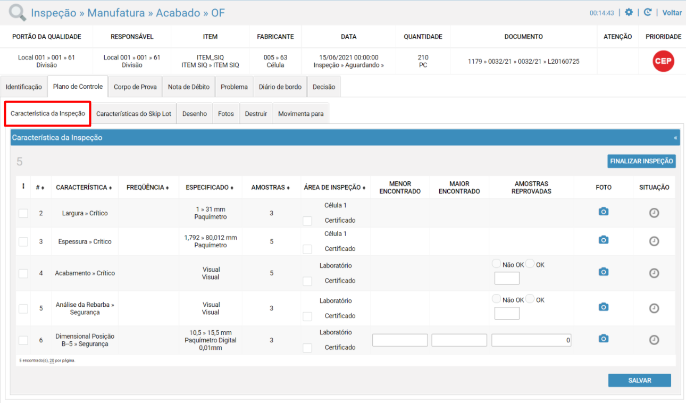Focus Menor Encontrado field for Dimensional Posição
Image resolution: width=686 pixels, height=403 pixels.
(x=400, y=340)
